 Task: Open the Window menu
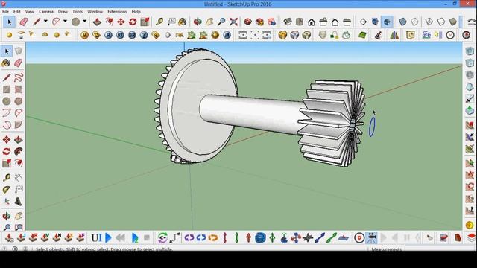(95, 12)
